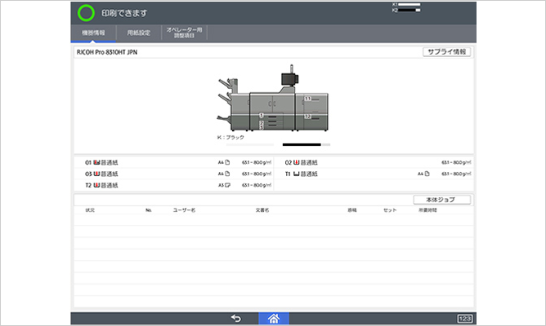Click tray 02 paper level icon
Viewport: 546px width, 326px height.
[298, 163]
